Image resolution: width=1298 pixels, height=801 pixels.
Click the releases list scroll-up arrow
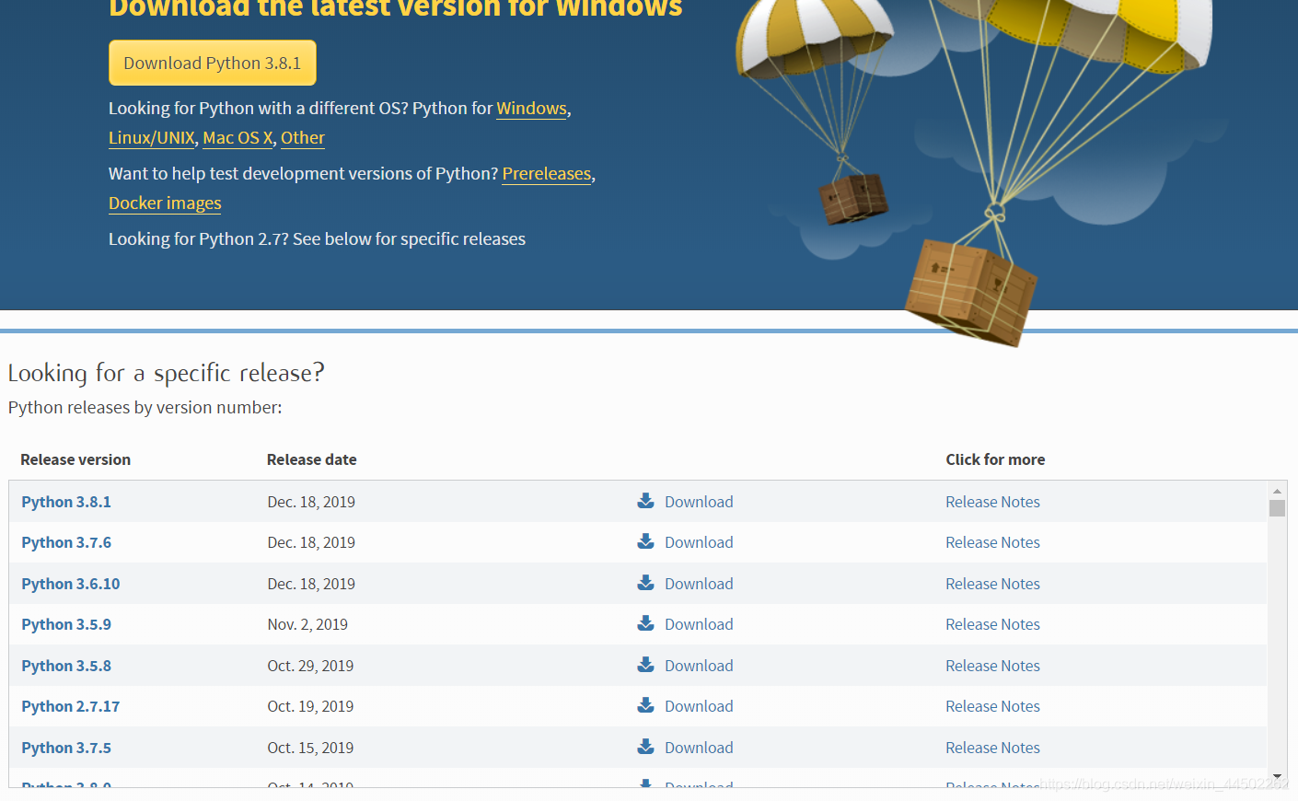(1277, 491)
